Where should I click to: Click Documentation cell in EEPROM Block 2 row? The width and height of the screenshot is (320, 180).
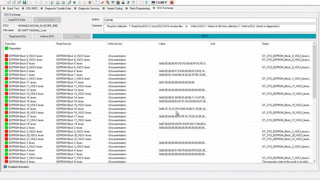117,127
